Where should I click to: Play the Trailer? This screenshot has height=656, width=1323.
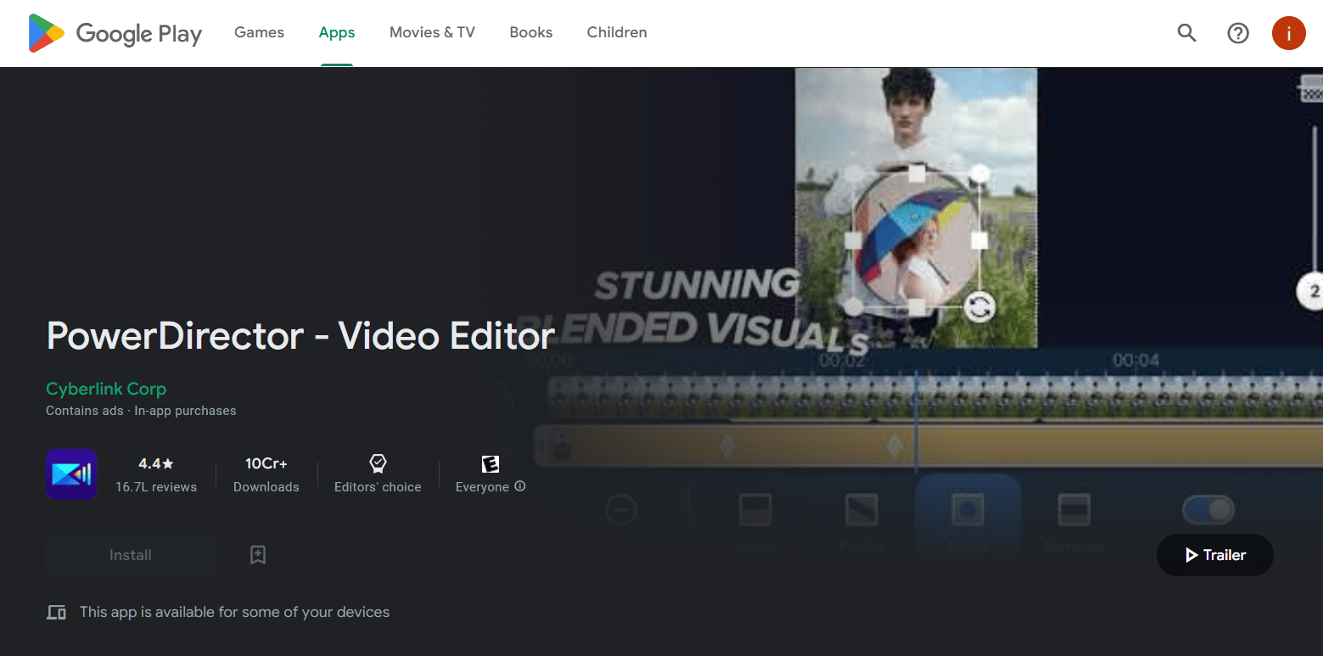(1215, 555)
